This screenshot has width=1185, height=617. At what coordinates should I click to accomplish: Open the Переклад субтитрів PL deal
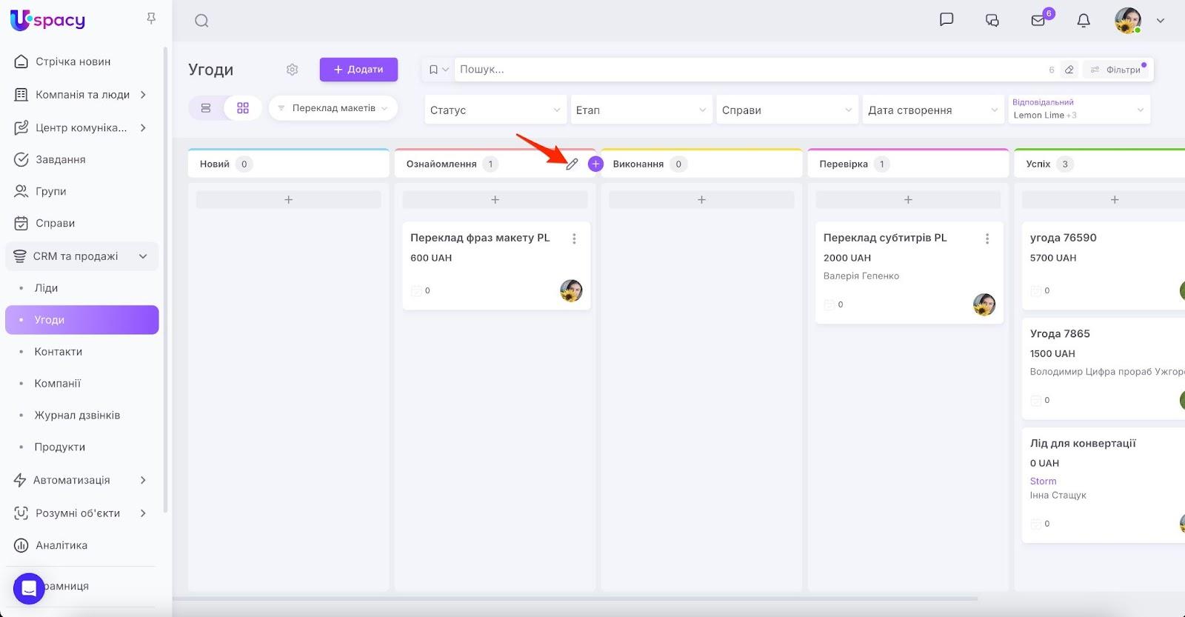click(x=885, y=238)
